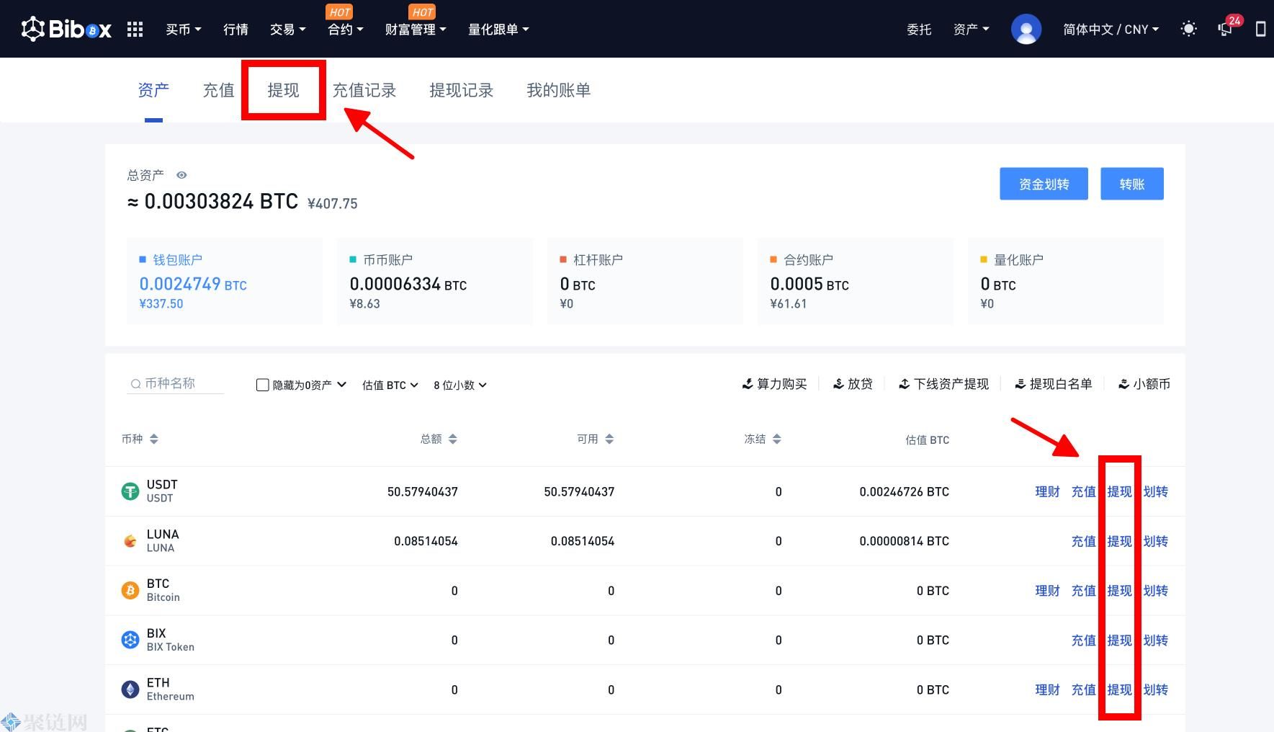
Task: Expand 量化跟单 menu
Action: pos(498,30)
